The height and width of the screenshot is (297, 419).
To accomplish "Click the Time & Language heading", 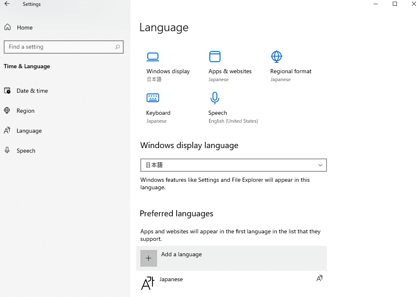I will [x=27, y=66].
